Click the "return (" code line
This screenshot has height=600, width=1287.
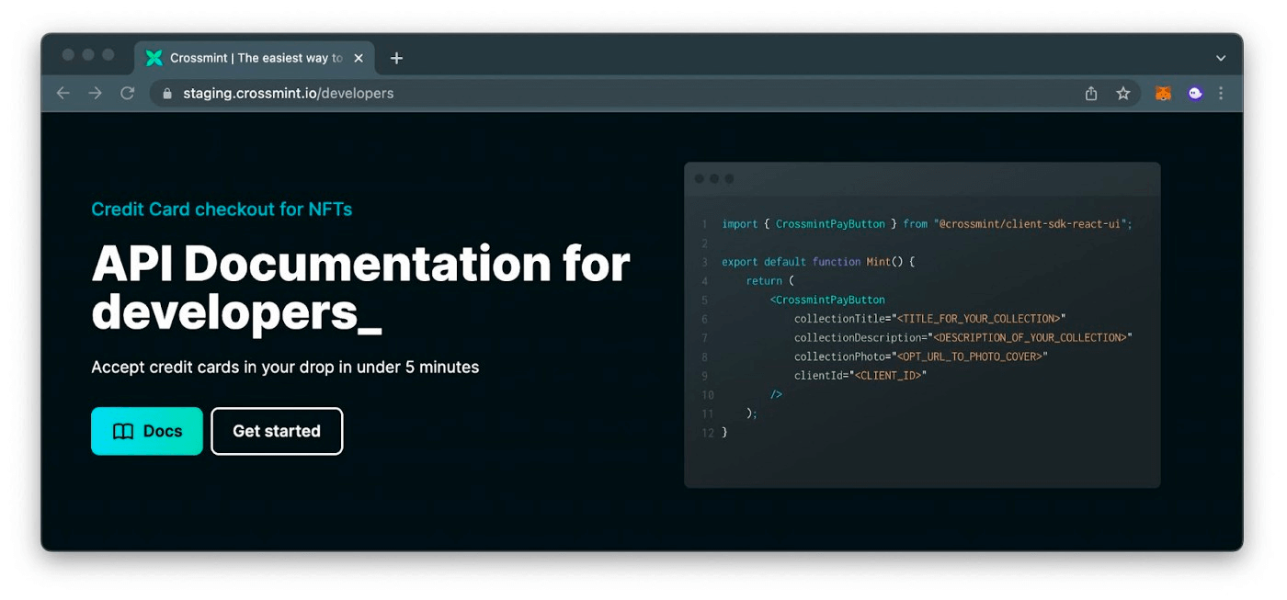coord(769,281)
